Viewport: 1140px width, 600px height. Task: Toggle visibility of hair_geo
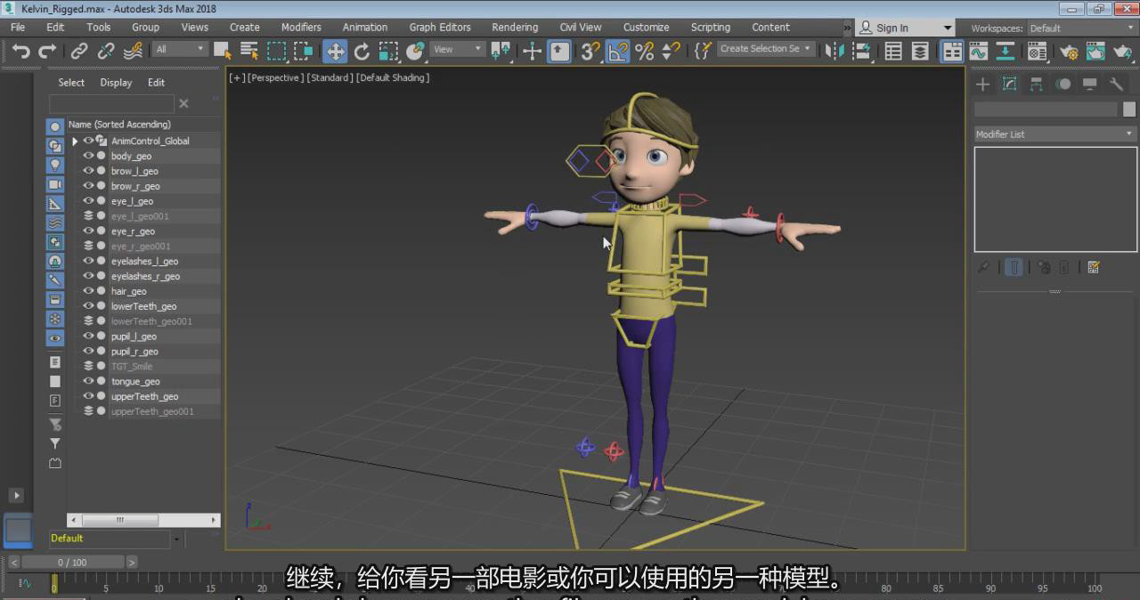88,291
